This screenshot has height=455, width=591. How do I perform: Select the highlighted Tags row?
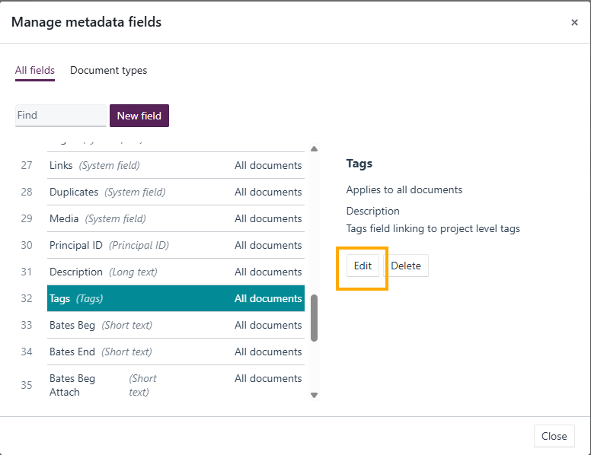(176, 298)
